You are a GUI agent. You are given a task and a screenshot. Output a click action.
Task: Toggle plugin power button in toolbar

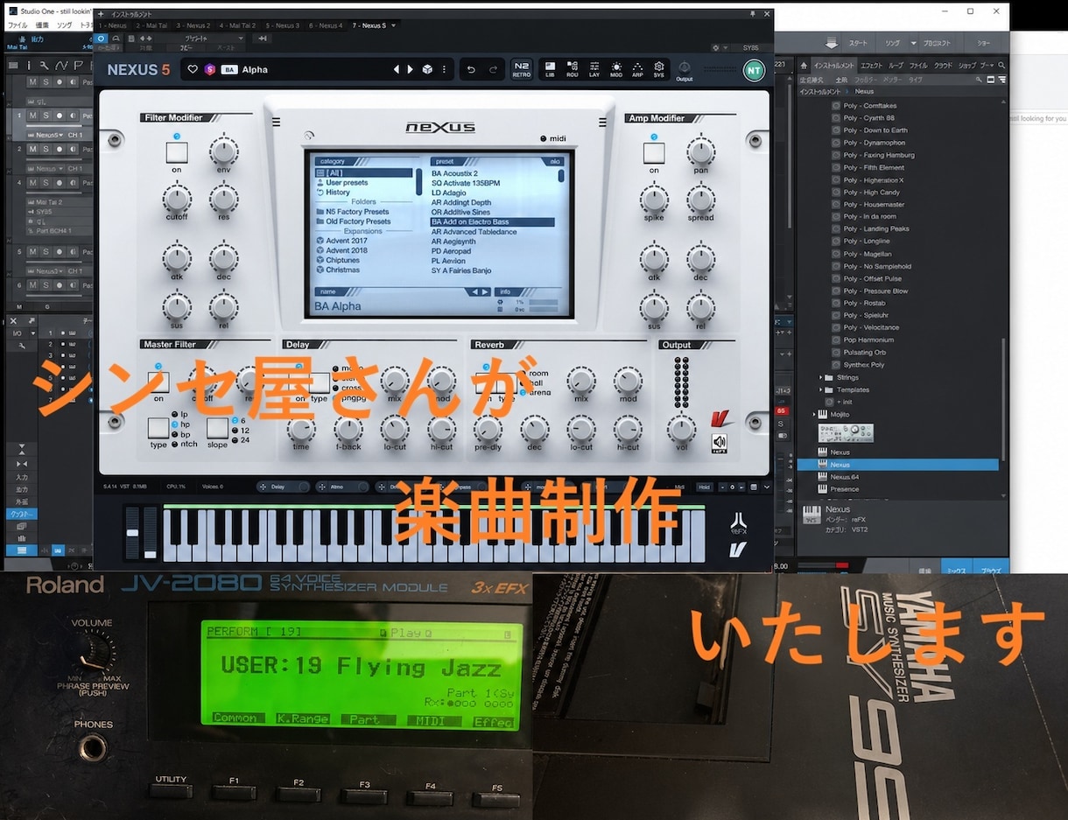click(x=101, y=39)
